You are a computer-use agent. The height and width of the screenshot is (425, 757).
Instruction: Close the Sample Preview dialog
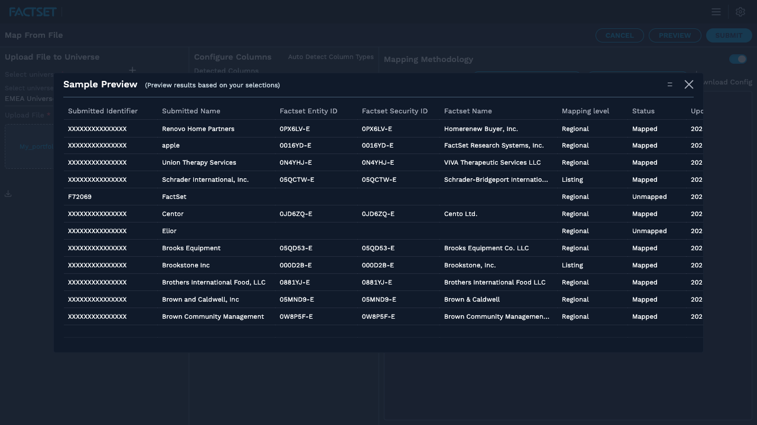689,84
